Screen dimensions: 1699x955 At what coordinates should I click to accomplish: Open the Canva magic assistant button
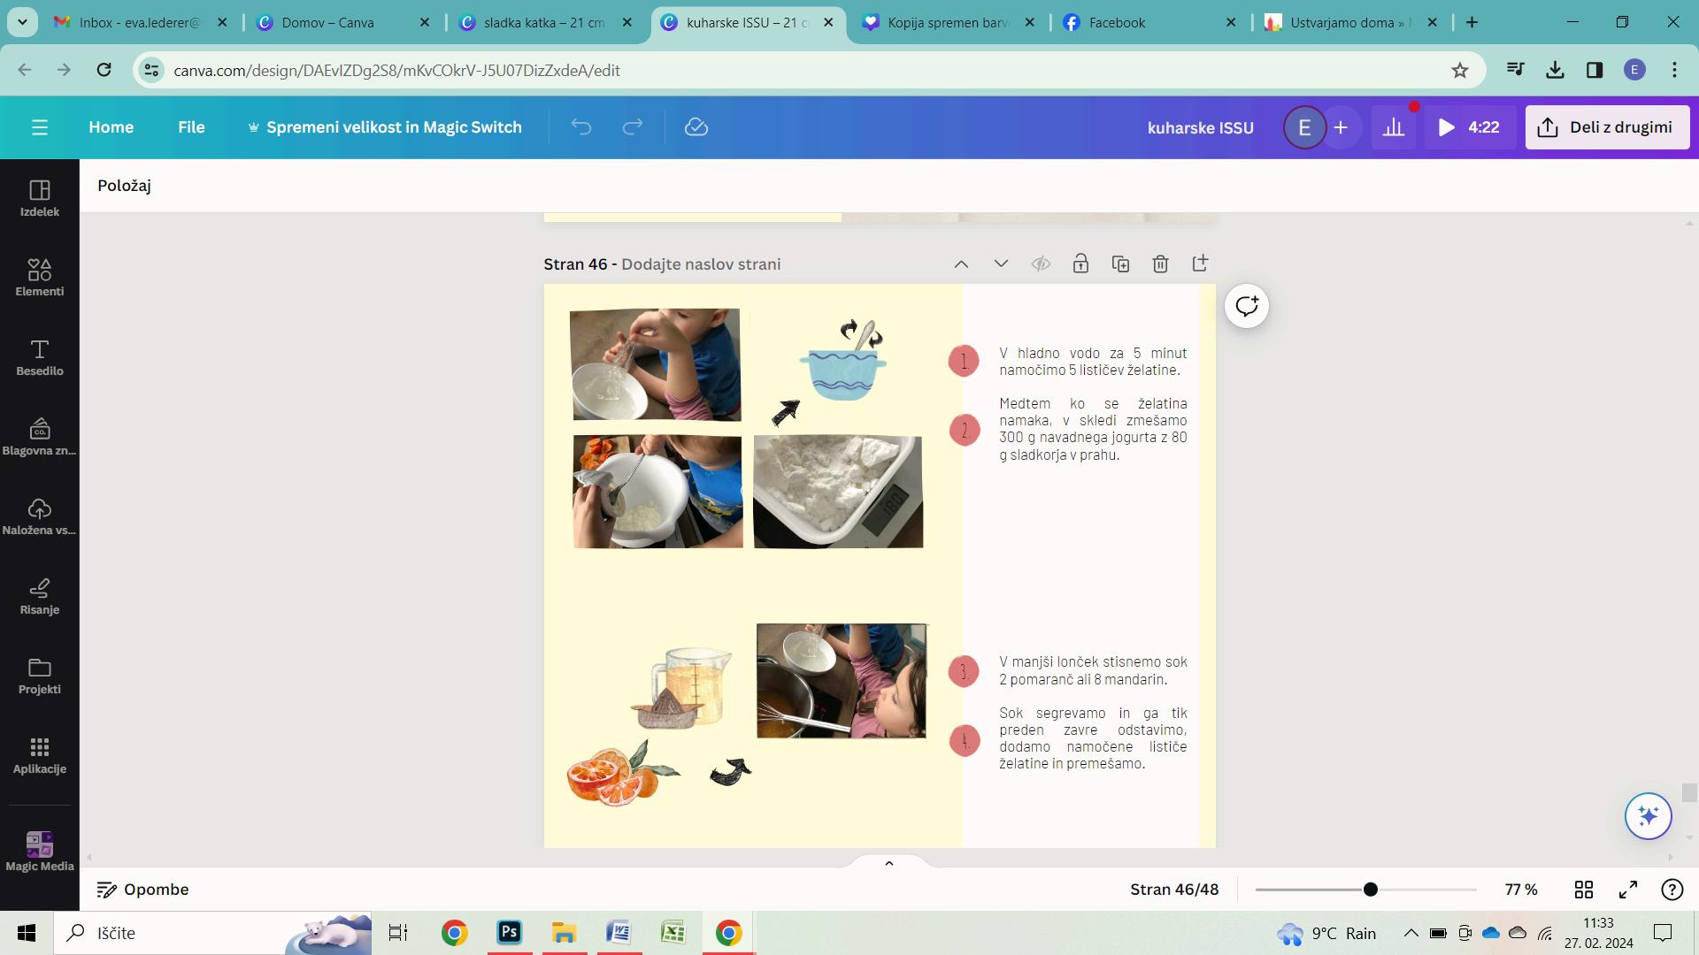[1648, 815]
